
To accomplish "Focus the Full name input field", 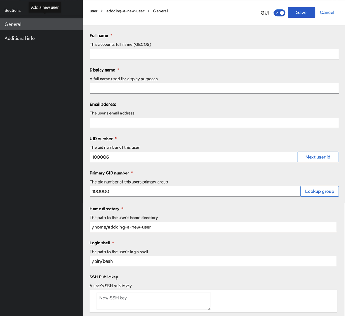I will click(x=214, y=54).
